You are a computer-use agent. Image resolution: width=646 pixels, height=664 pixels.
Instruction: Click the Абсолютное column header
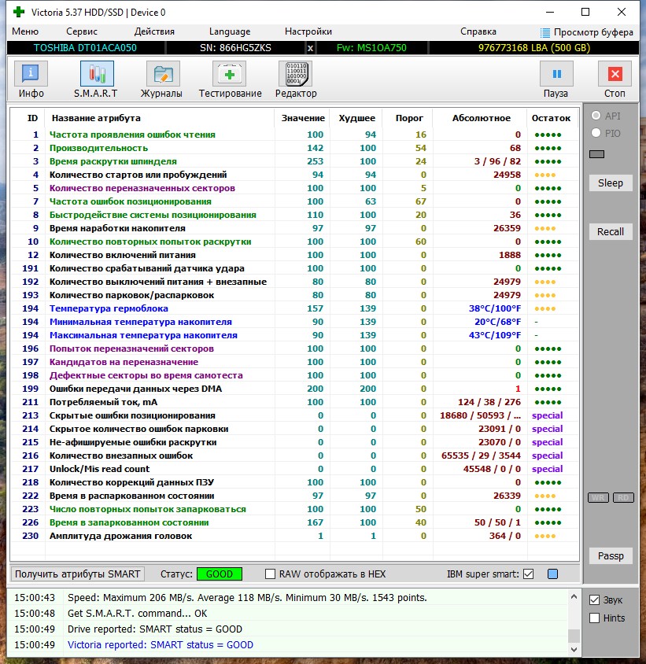coord(482,118)
